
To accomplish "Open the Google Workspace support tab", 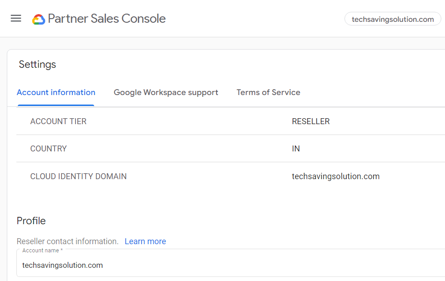I will tap(166, 92).
